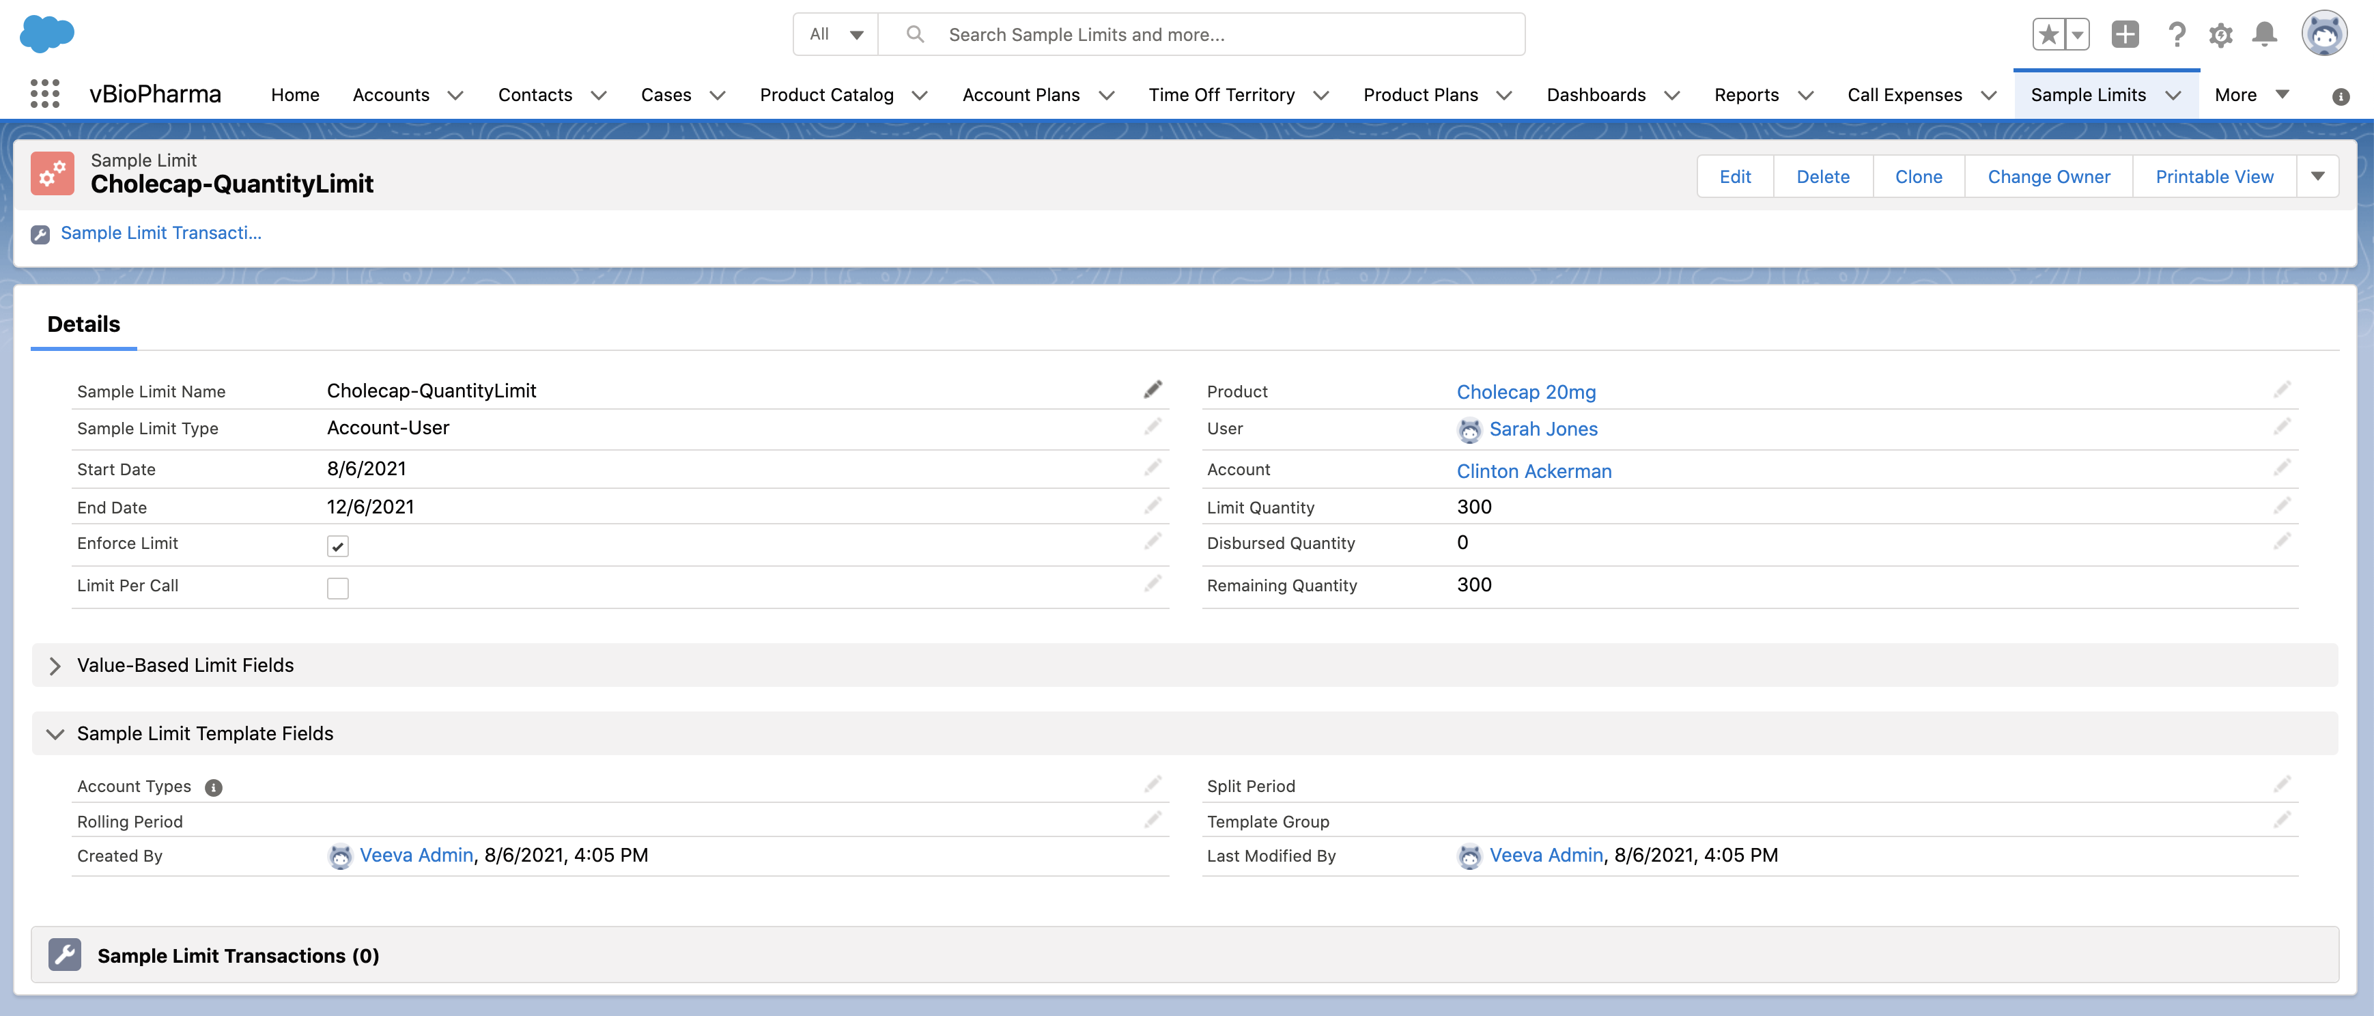The height and width of the screenshot is (1016, 2374).
Task: Check the Limit Per Call checkbox
Action: (x=337, y=588)
